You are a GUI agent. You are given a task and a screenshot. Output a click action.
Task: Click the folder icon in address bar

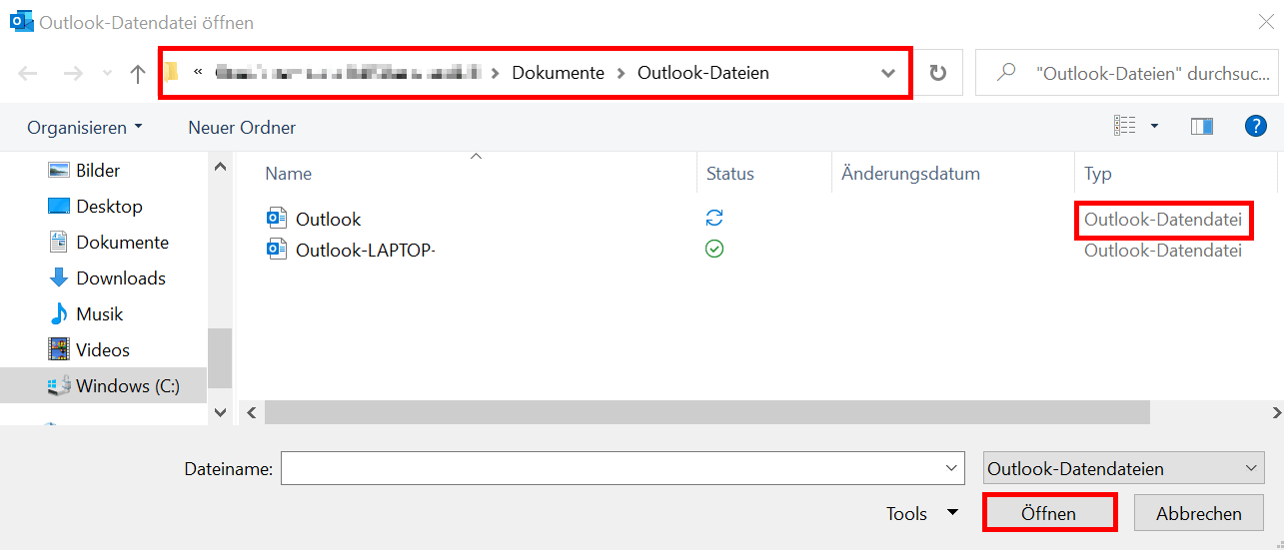[x=171, y=72]
